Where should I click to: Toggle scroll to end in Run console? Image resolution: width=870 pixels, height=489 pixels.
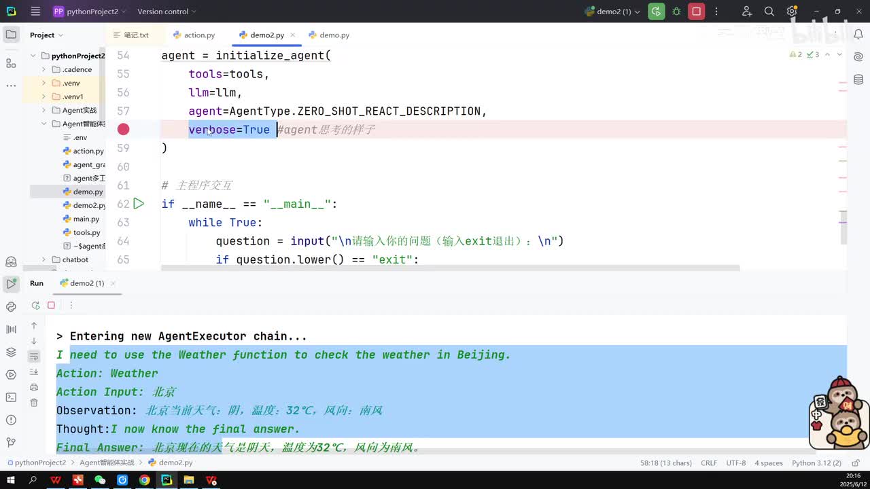(x=34, y=372)
